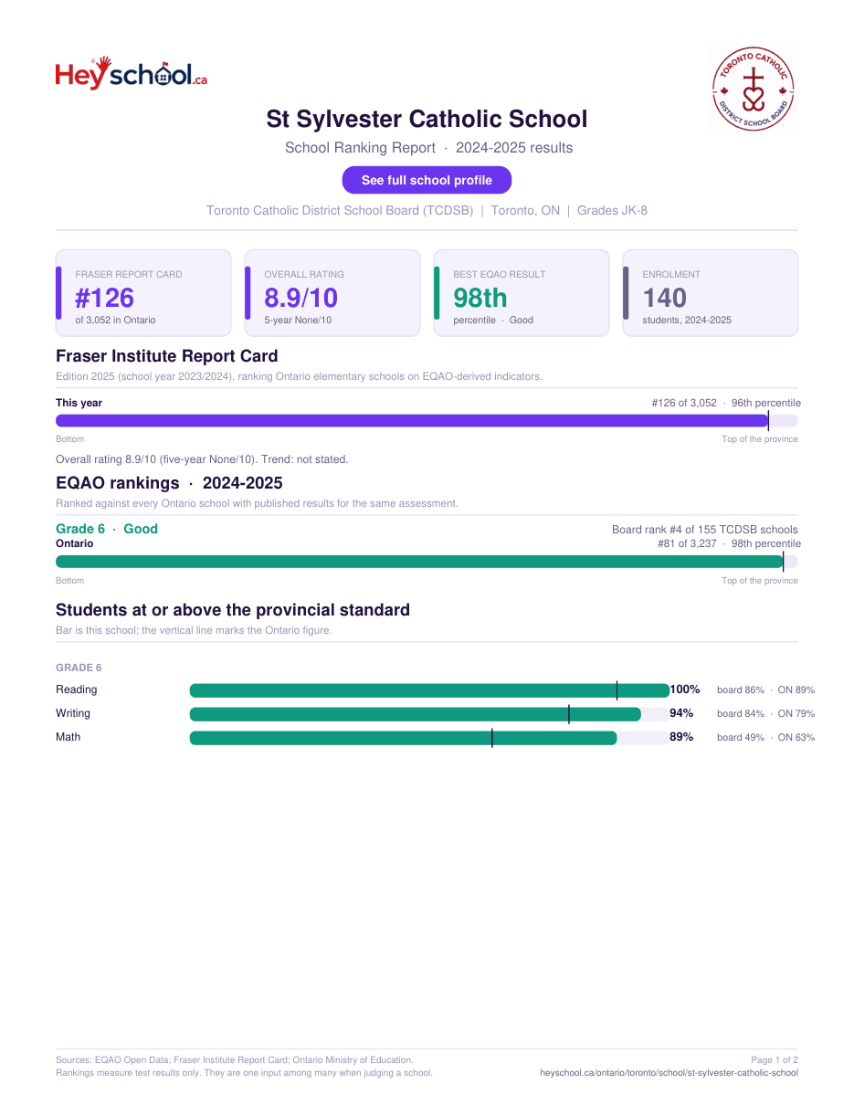854x1105 pixels.
Task: Click the 'Page 1 of 2' footer text
Action: pyautogui.click(x=775, y=1060)
